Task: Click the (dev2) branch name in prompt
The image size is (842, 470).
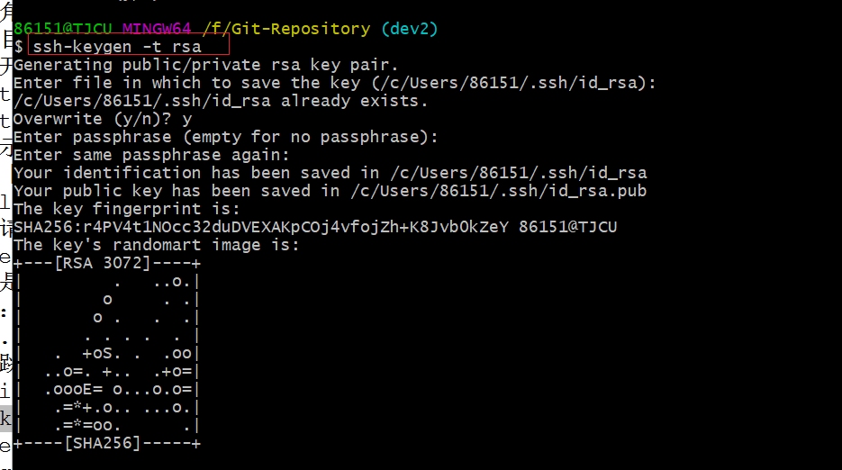Action: [x=409, y=29]
